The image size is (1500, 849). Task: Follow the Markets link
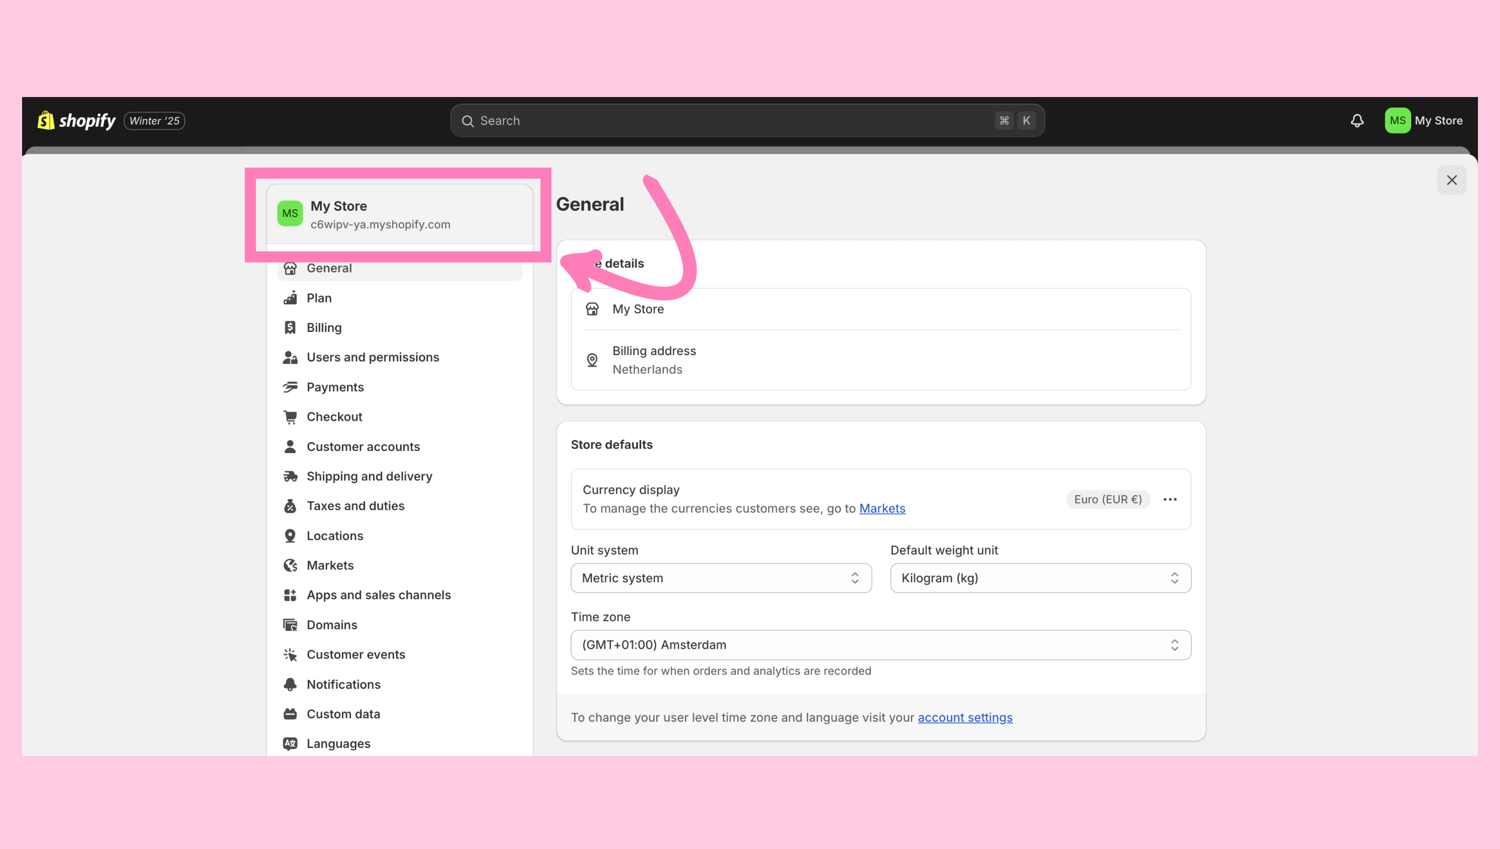click(882, 508)
